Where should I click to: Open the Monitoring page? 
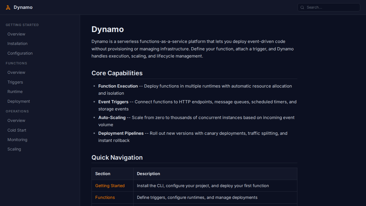[x=17, y=140]
